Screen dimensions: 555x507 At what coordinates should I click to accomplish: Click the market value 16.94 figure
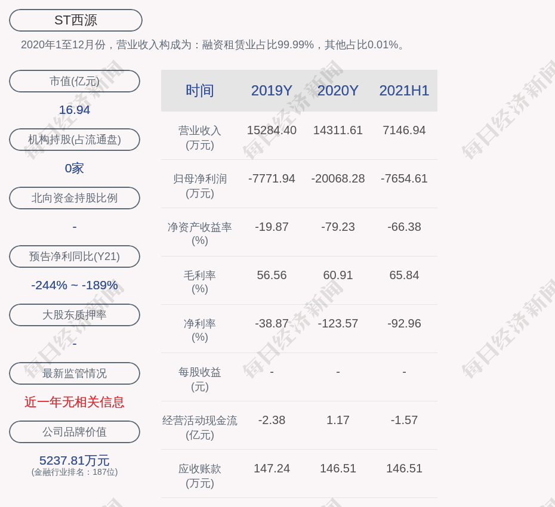click(75, 110)
